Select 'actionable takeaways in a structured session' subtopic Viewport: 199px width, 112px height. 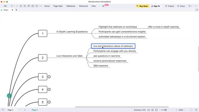click(x=122, y=37)
